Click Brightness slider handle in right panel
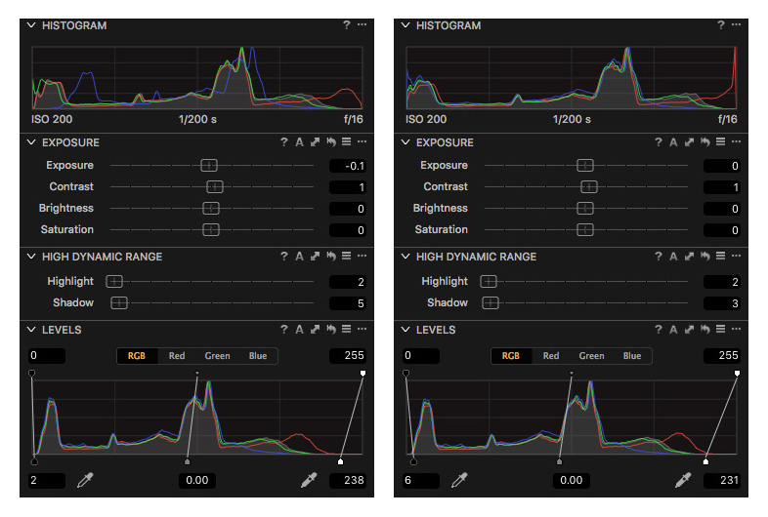The height and width of the screenshot is (517, 768). [x=585, y=209]
